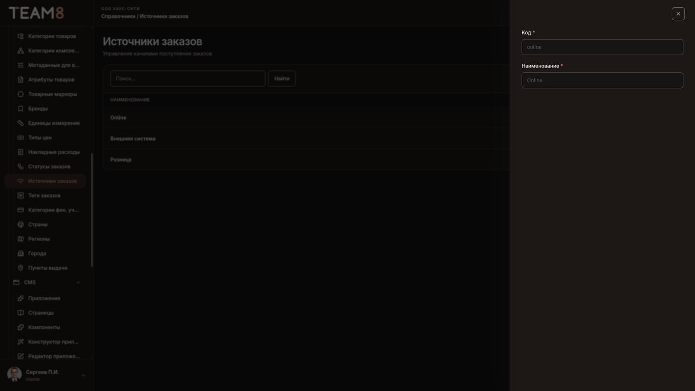Click the Накладные расходы icon
695x391 pixels.
[x=20, y=152]
